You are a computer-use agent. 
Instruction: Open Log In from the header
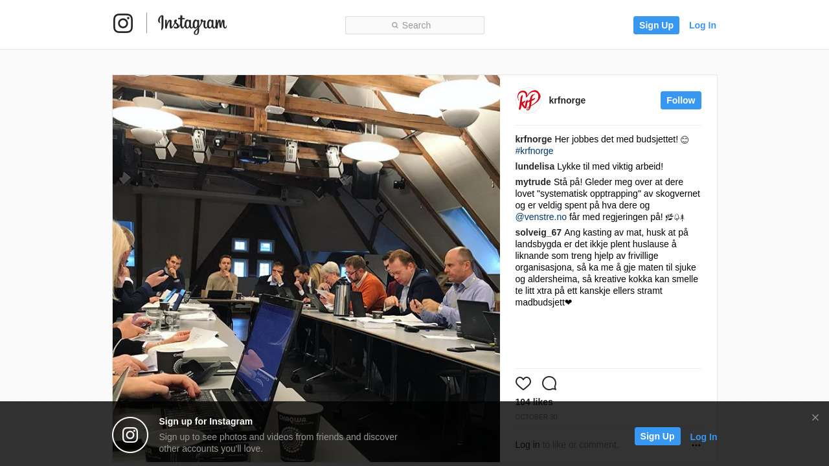[x=703, y=25]
